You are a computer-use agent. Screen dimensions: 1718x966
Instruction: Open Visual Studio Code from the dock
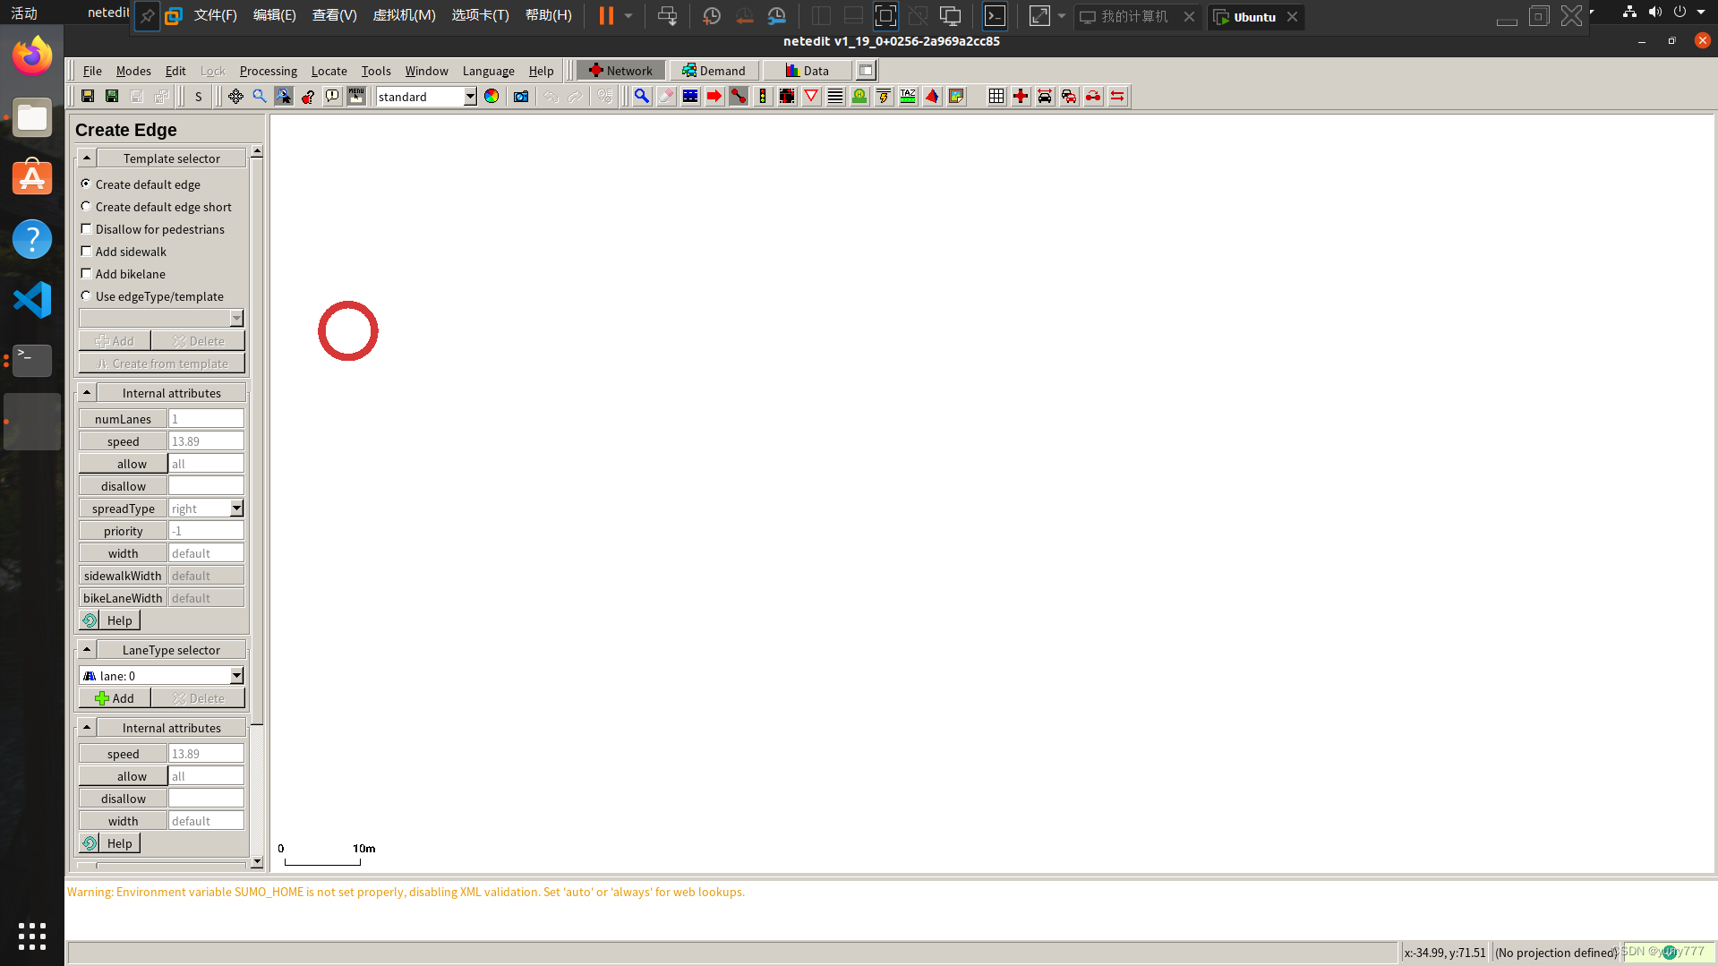click(x=32, y=300)
